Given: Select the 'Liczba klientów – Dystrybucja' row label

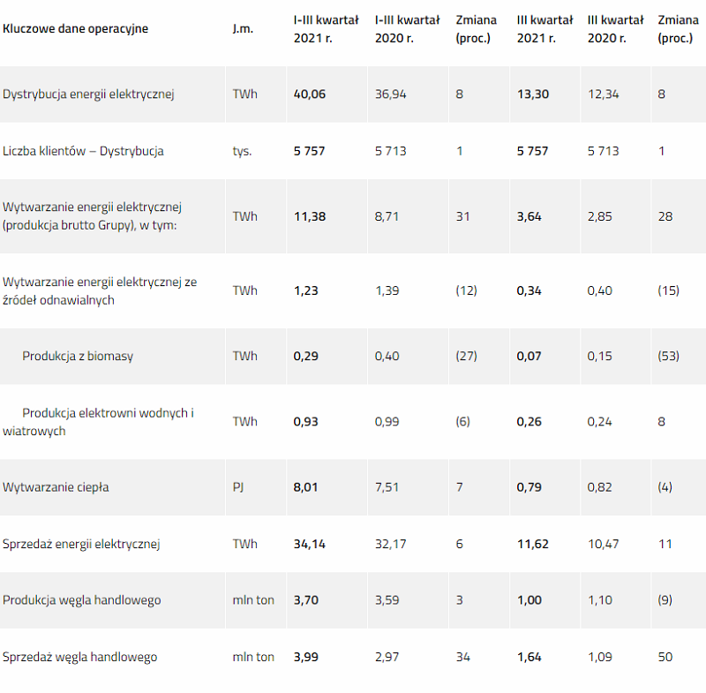Looking at the screenshot, I should [x=83, y=151].
